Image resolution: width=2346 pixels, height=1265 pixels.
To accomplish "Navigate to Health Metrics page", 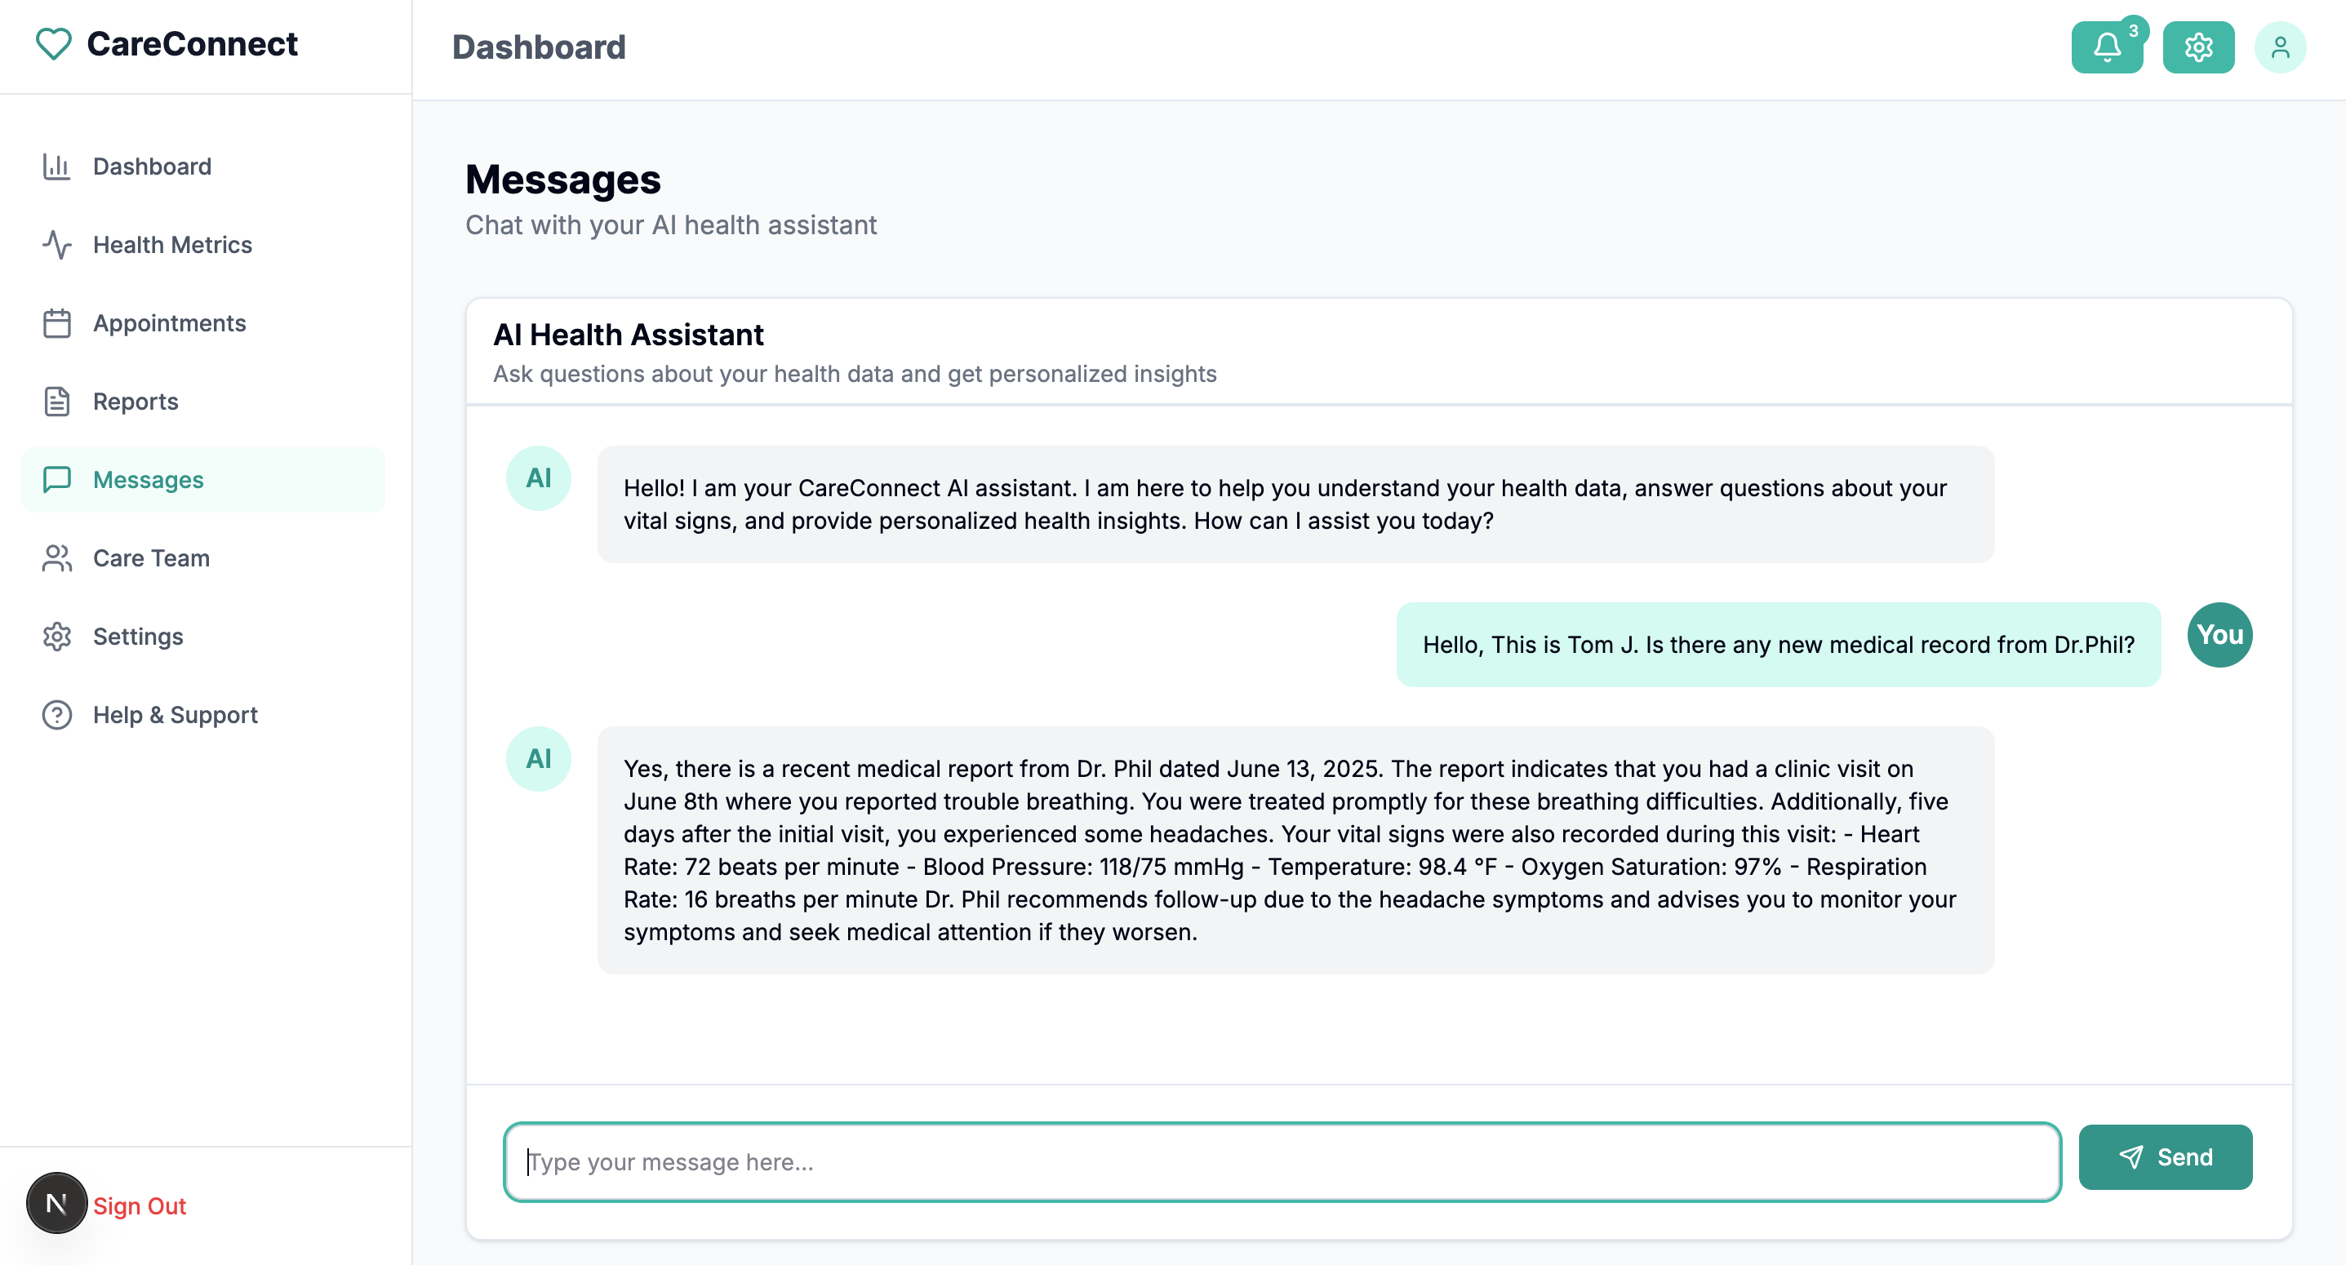I will tap(172, 245).
